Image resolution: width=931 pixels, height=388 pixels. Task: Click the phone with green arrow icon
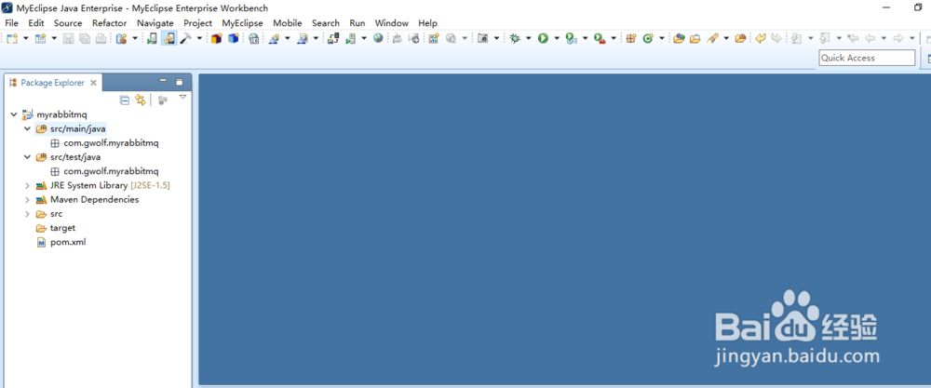click(152, 38)
